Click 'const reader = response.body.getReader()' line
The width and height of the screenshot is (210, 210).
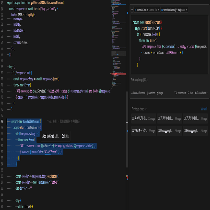coord(37,176)
